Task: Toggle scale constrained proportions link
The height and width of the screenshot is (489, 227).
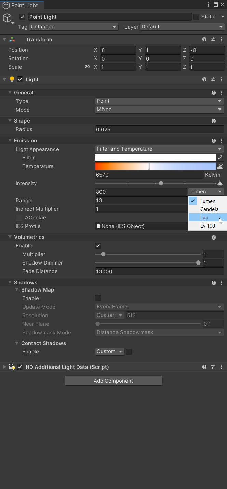Action: coord(87,67)
